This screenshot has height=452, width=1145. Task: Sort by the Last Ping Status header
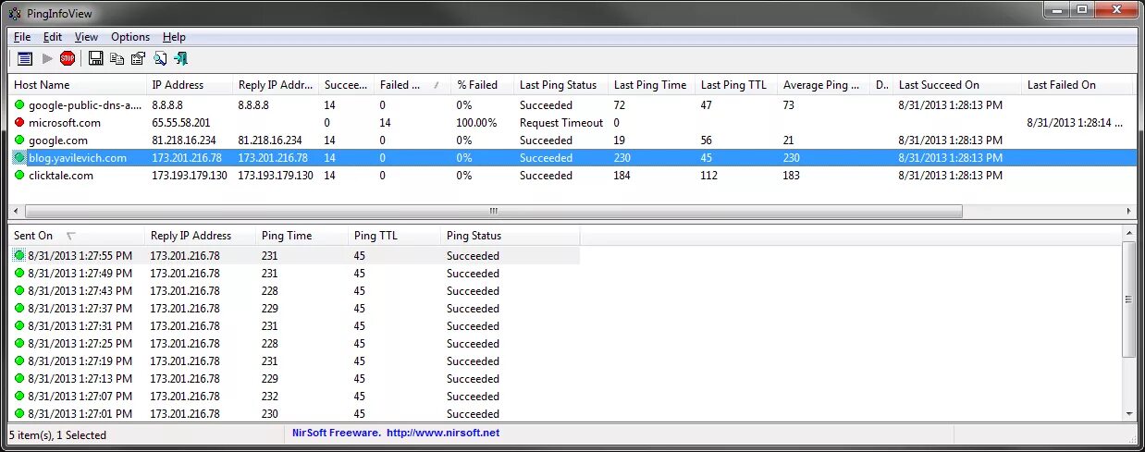click(x=560, y=85)
